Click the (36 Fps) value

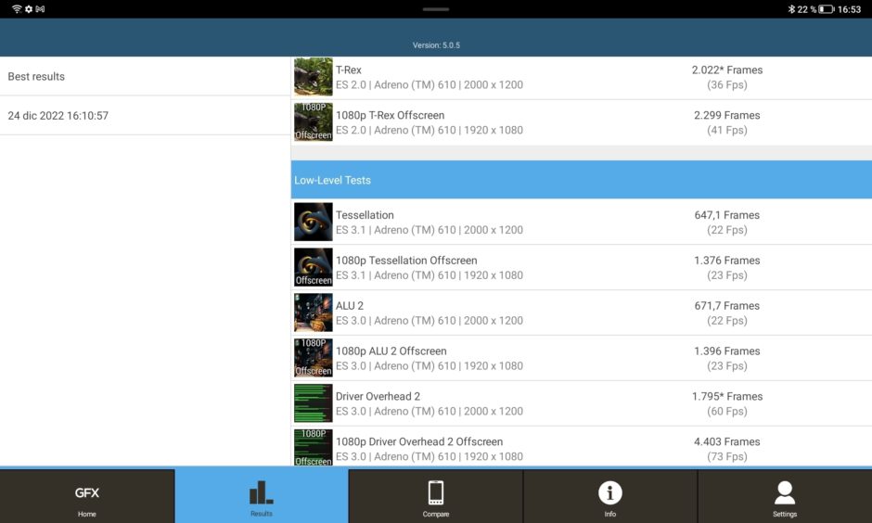[727, 85]
